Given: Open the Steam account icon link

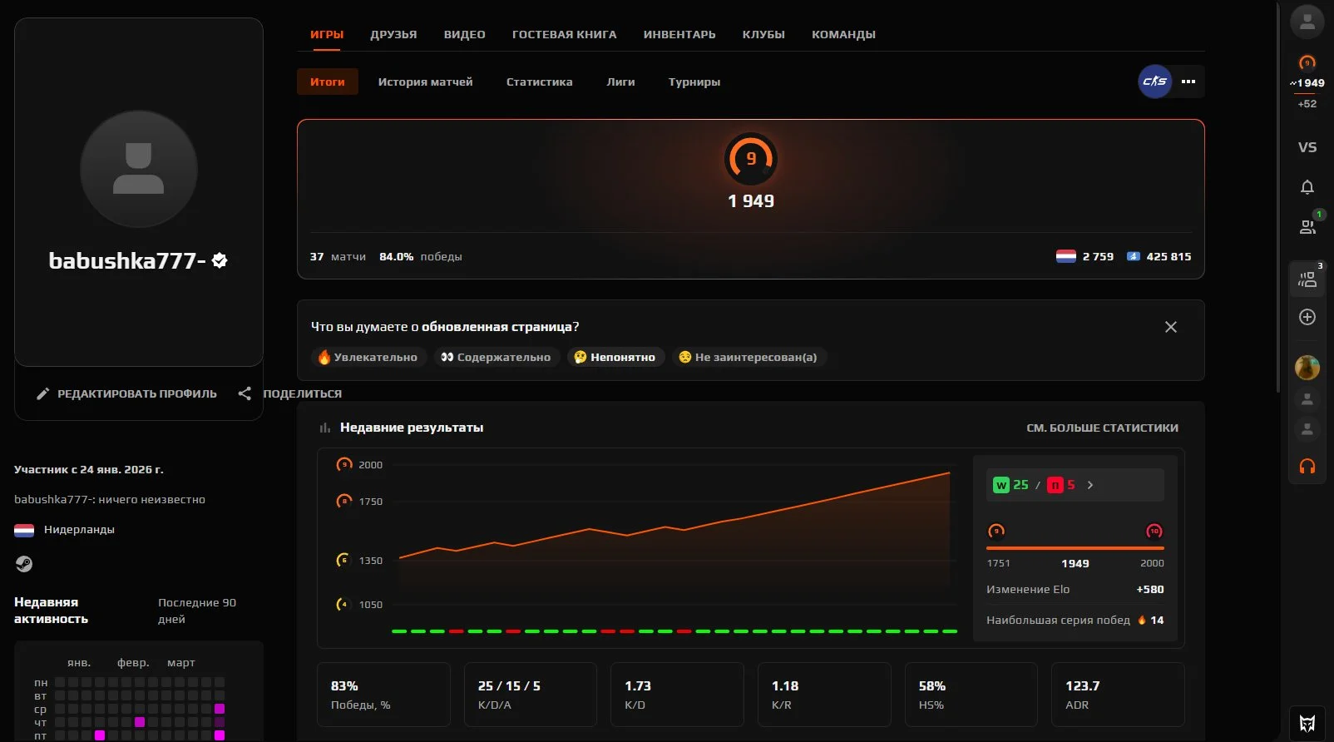Looking at the screenshot, I should tap(24, 564).
